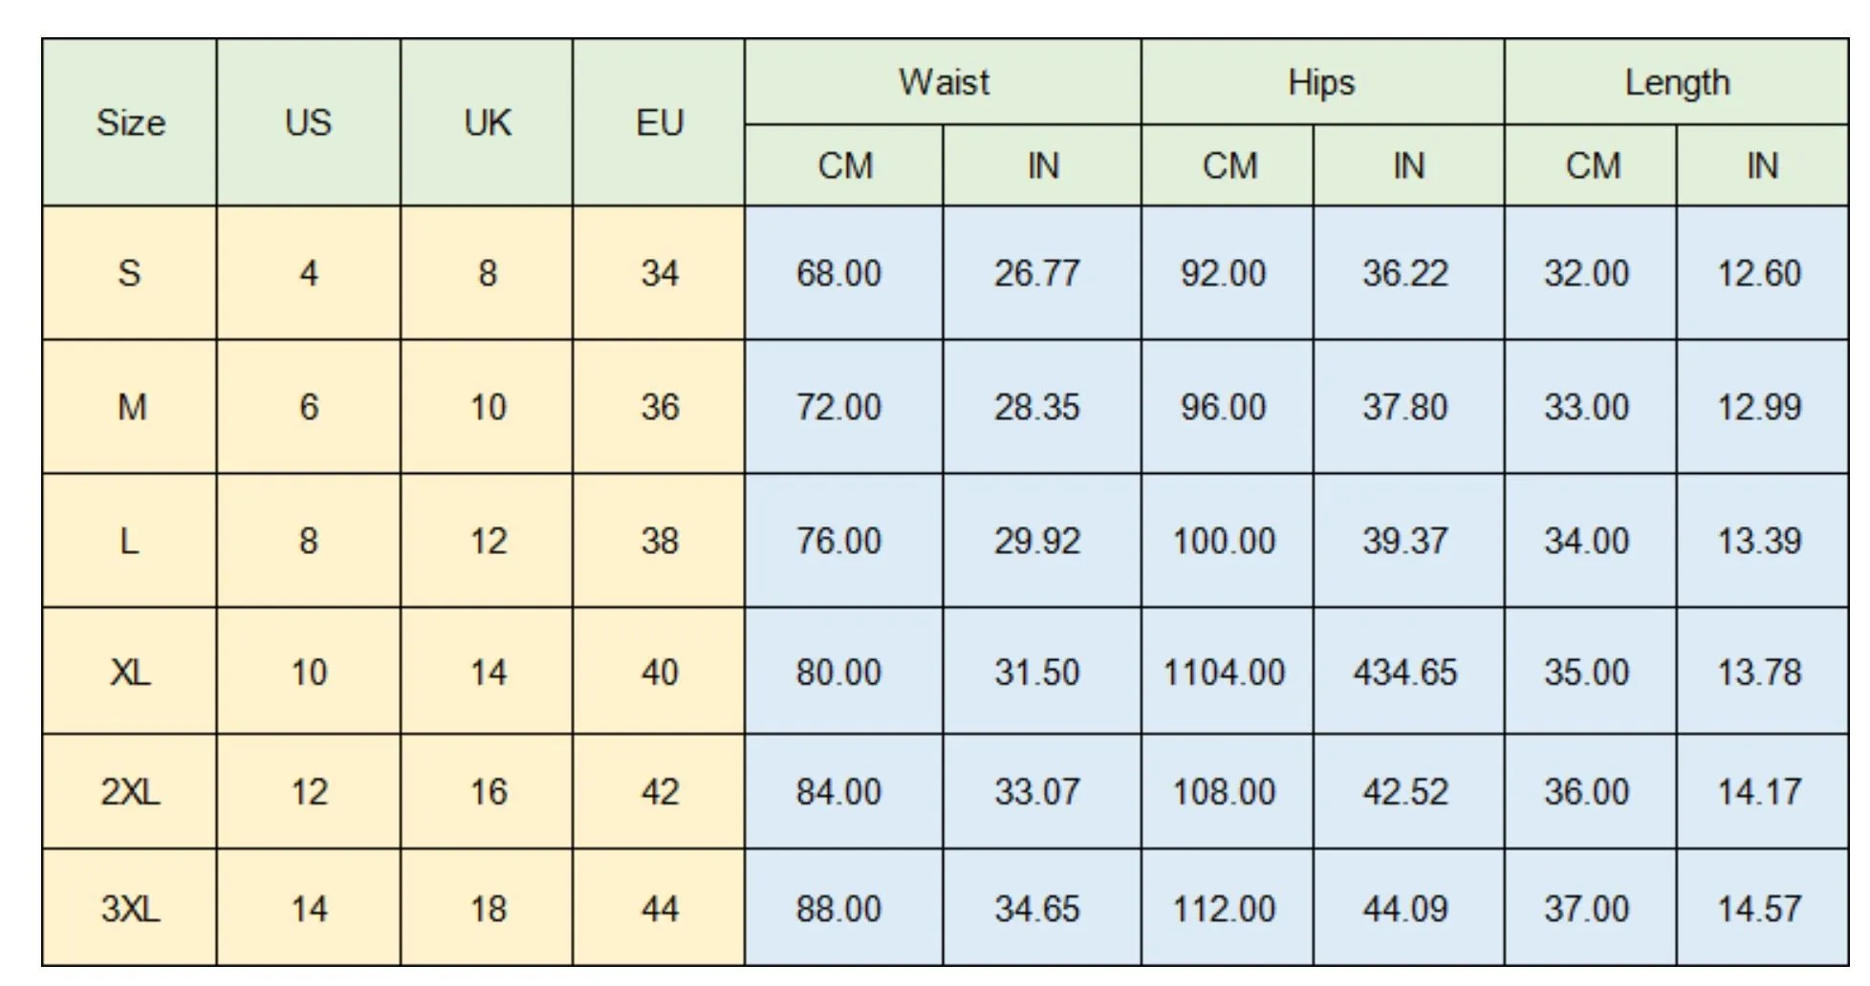Image resolution: width=1870 pixels, height=986 pixels.
Task: Click the Hips header cell
Action: (x=1322, y=82)
